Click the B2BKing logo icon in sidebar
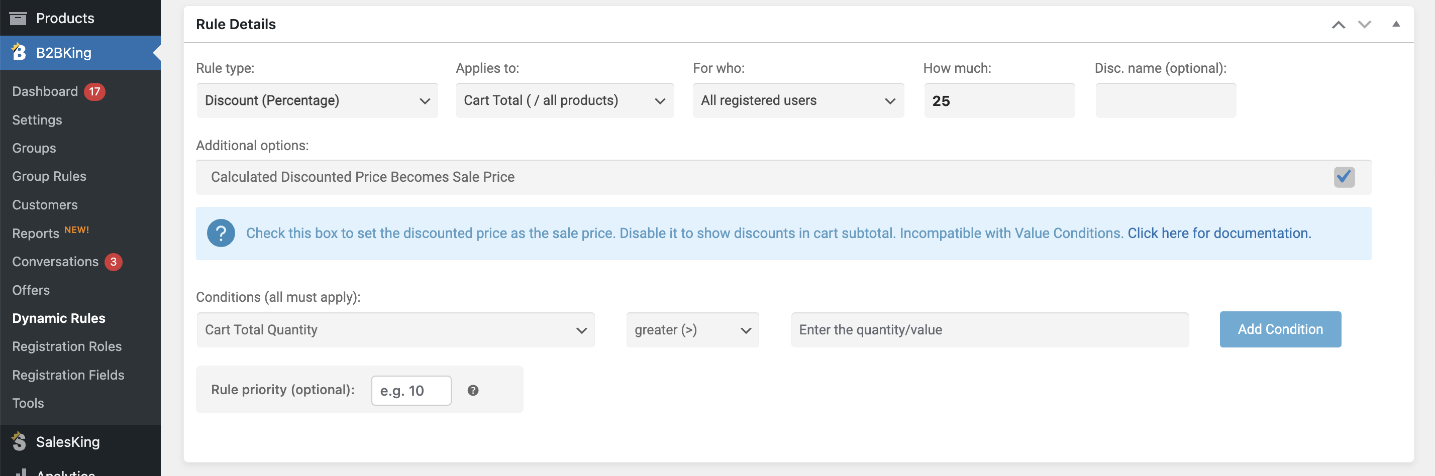Viewport: 1435px width, 476px height. (x=19, y=52)
